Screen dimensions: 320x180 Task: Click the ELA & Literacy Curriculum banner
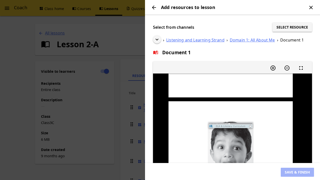(x=230, y=126)
